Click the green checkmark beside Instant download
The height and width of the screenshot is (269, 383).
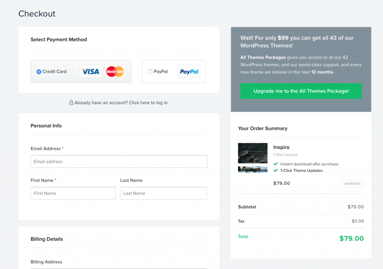click(276, 164)
